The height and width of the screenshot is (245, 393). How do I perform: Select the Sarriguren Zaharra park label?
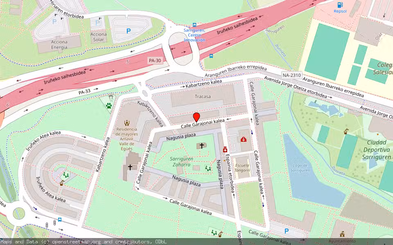180,161
